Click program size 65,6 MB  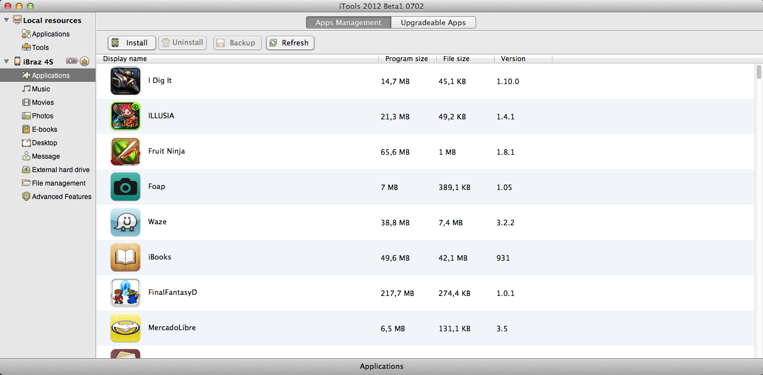395,152
